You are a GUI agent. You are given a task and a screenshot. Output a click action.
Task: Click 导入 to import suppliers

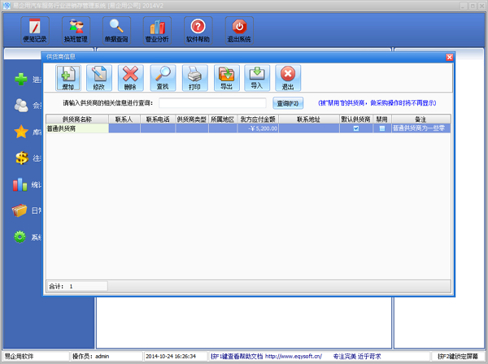coord(257,78)
